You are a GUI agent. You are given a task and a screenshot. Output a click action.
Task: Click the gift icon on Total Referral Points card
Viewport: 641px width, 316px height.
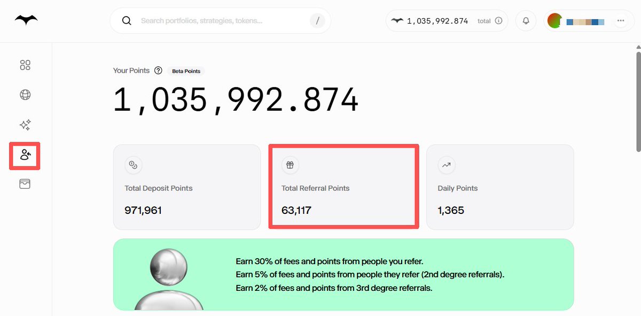(290, 165)
